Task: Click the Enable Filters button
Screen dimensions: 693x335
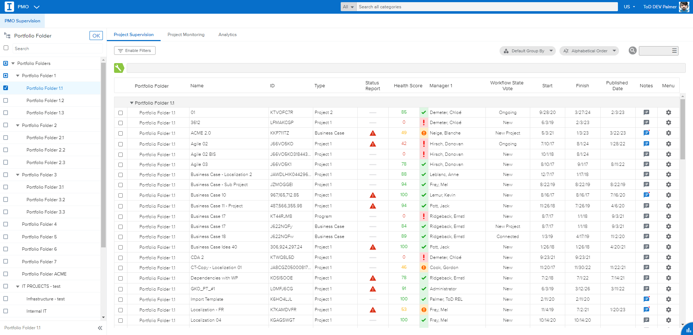Action: coord(135,50)
